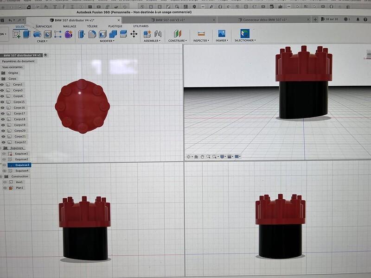
Task: Open the ASSEMBLER dropdown menu
Action: pyautogui.click(x=152, y=41)
